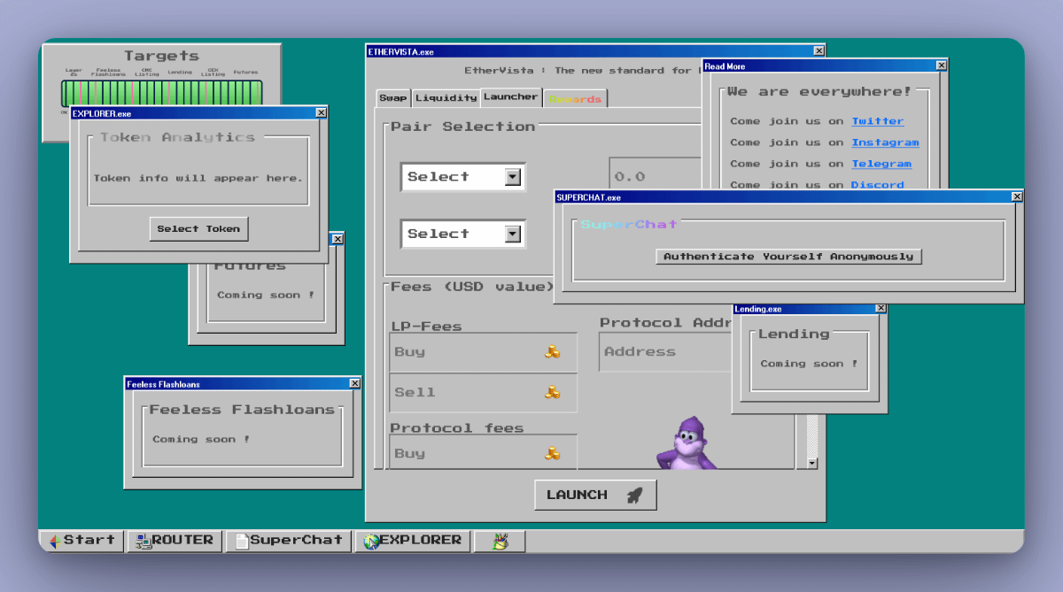Viewport: 1063px width, 592px height.
Task: Click the coin icon in Protocol fees Buy
Action: point(552,453)
